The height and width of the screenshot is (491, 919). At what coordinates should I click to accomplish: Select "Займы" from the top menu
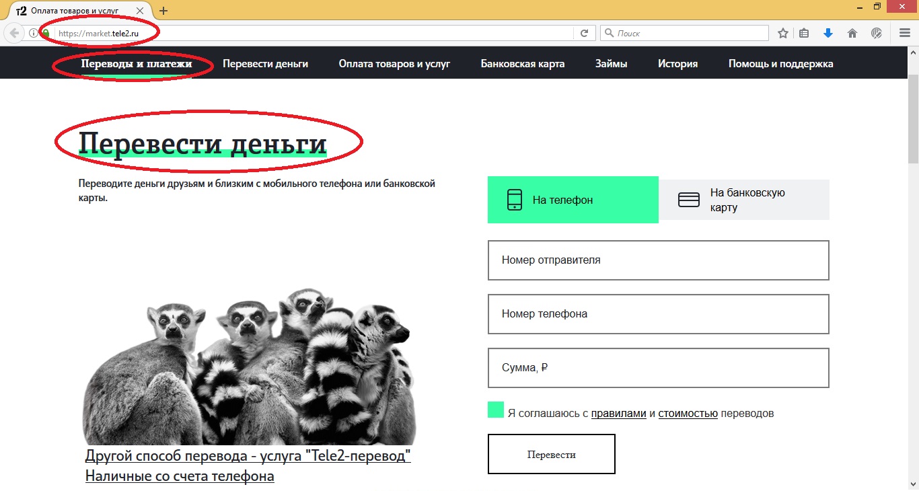pos(611,63)
